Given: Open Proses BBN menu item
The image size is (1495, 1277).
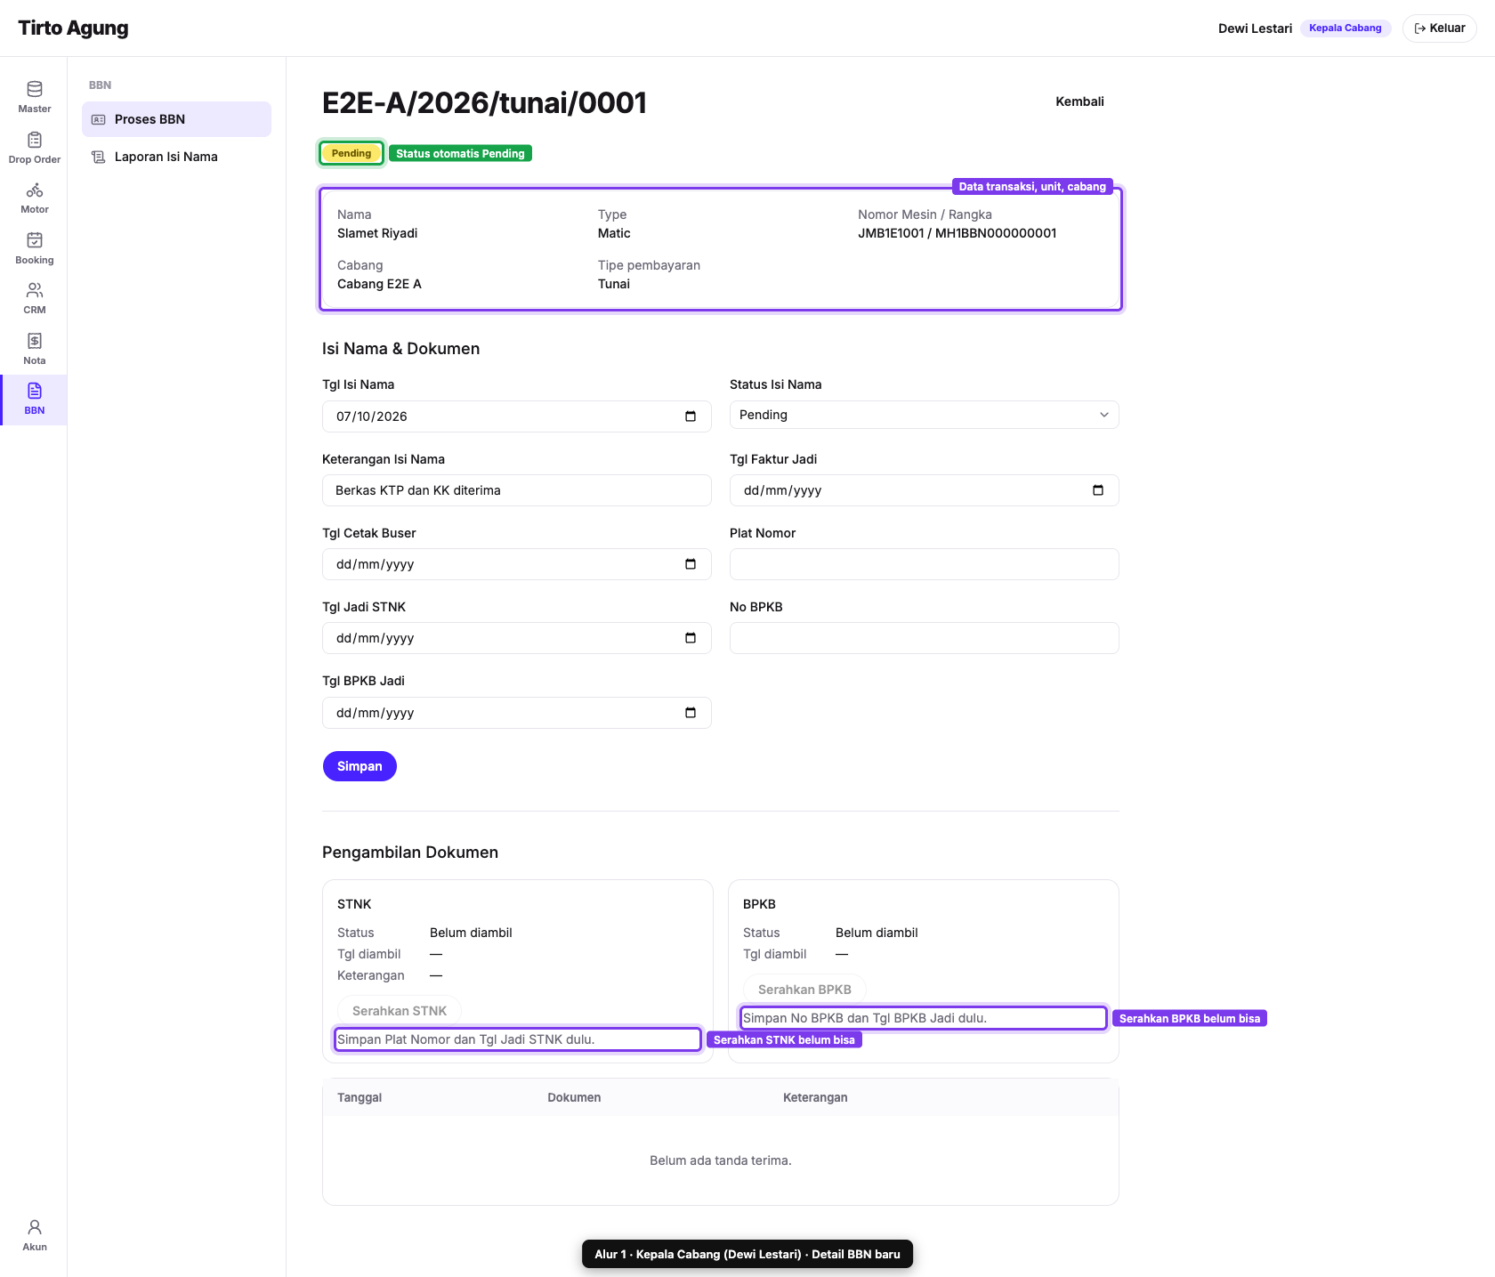Looking at the screenshot, I should pos(176,119).
